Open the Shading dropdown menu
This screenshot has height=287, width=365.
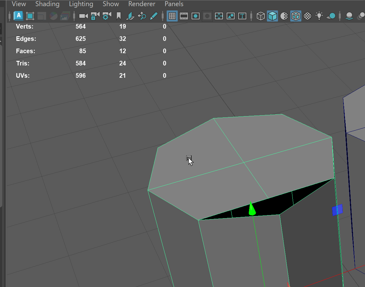point(47,4)
